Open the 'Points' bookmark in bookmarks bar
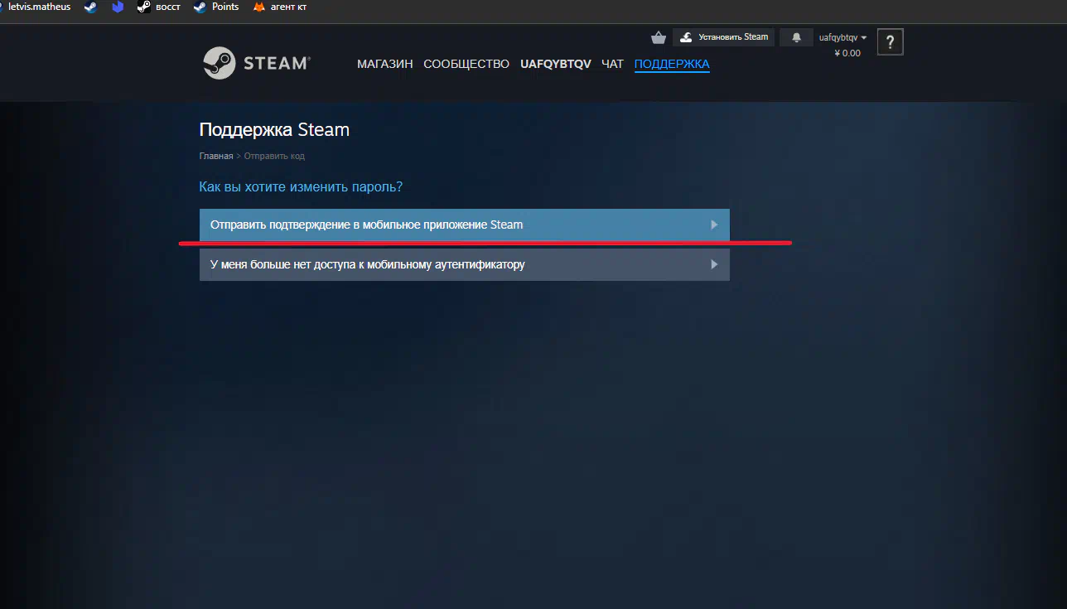The width and height of the screenshot is (1067, 609). [x=215, y=7]
